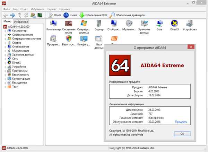Click OK in the About dialog

tap(182, 134)
